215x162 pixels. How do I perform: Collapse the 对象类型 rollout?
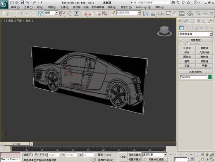point(196,40)
